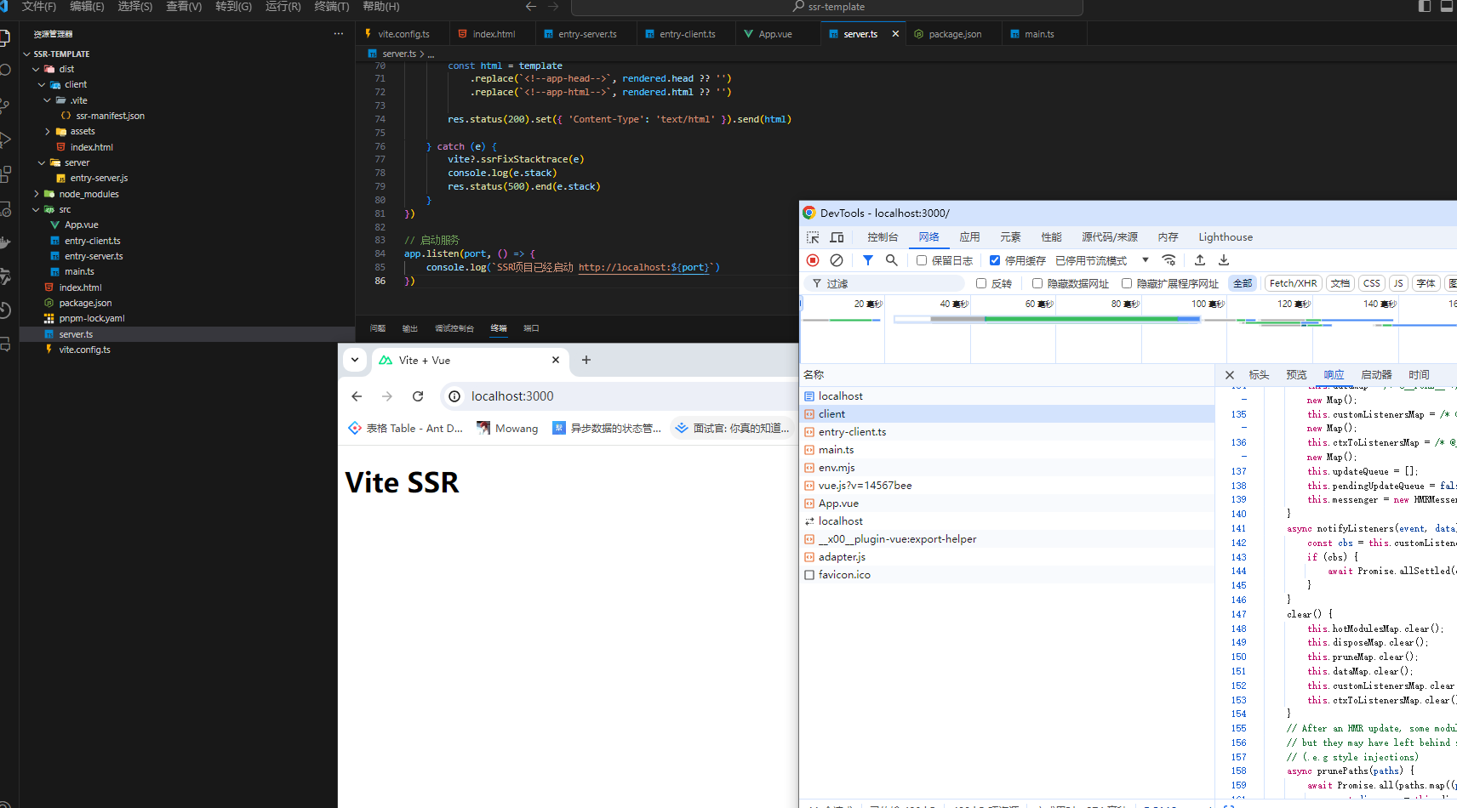This screenshot has height=808, width=1457.
Task: Enable the 保留日志 checkbox
Action: pyautogui.click(x=922, y=260)
